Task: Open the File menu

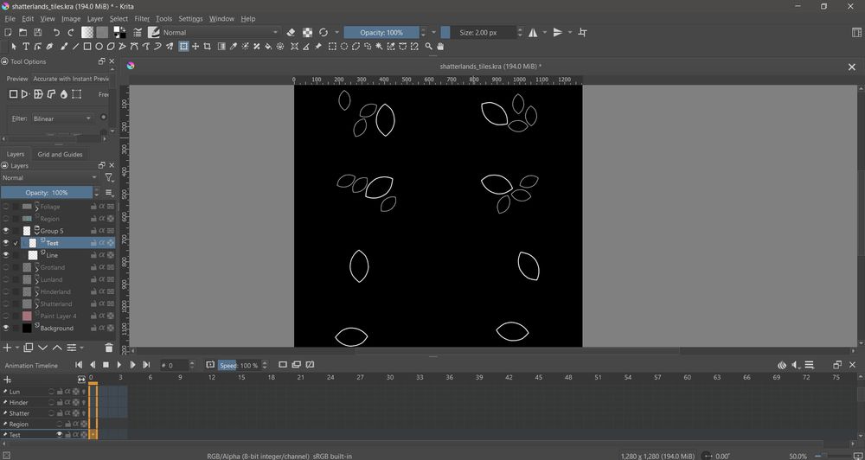Action: (x=10, y=18)
